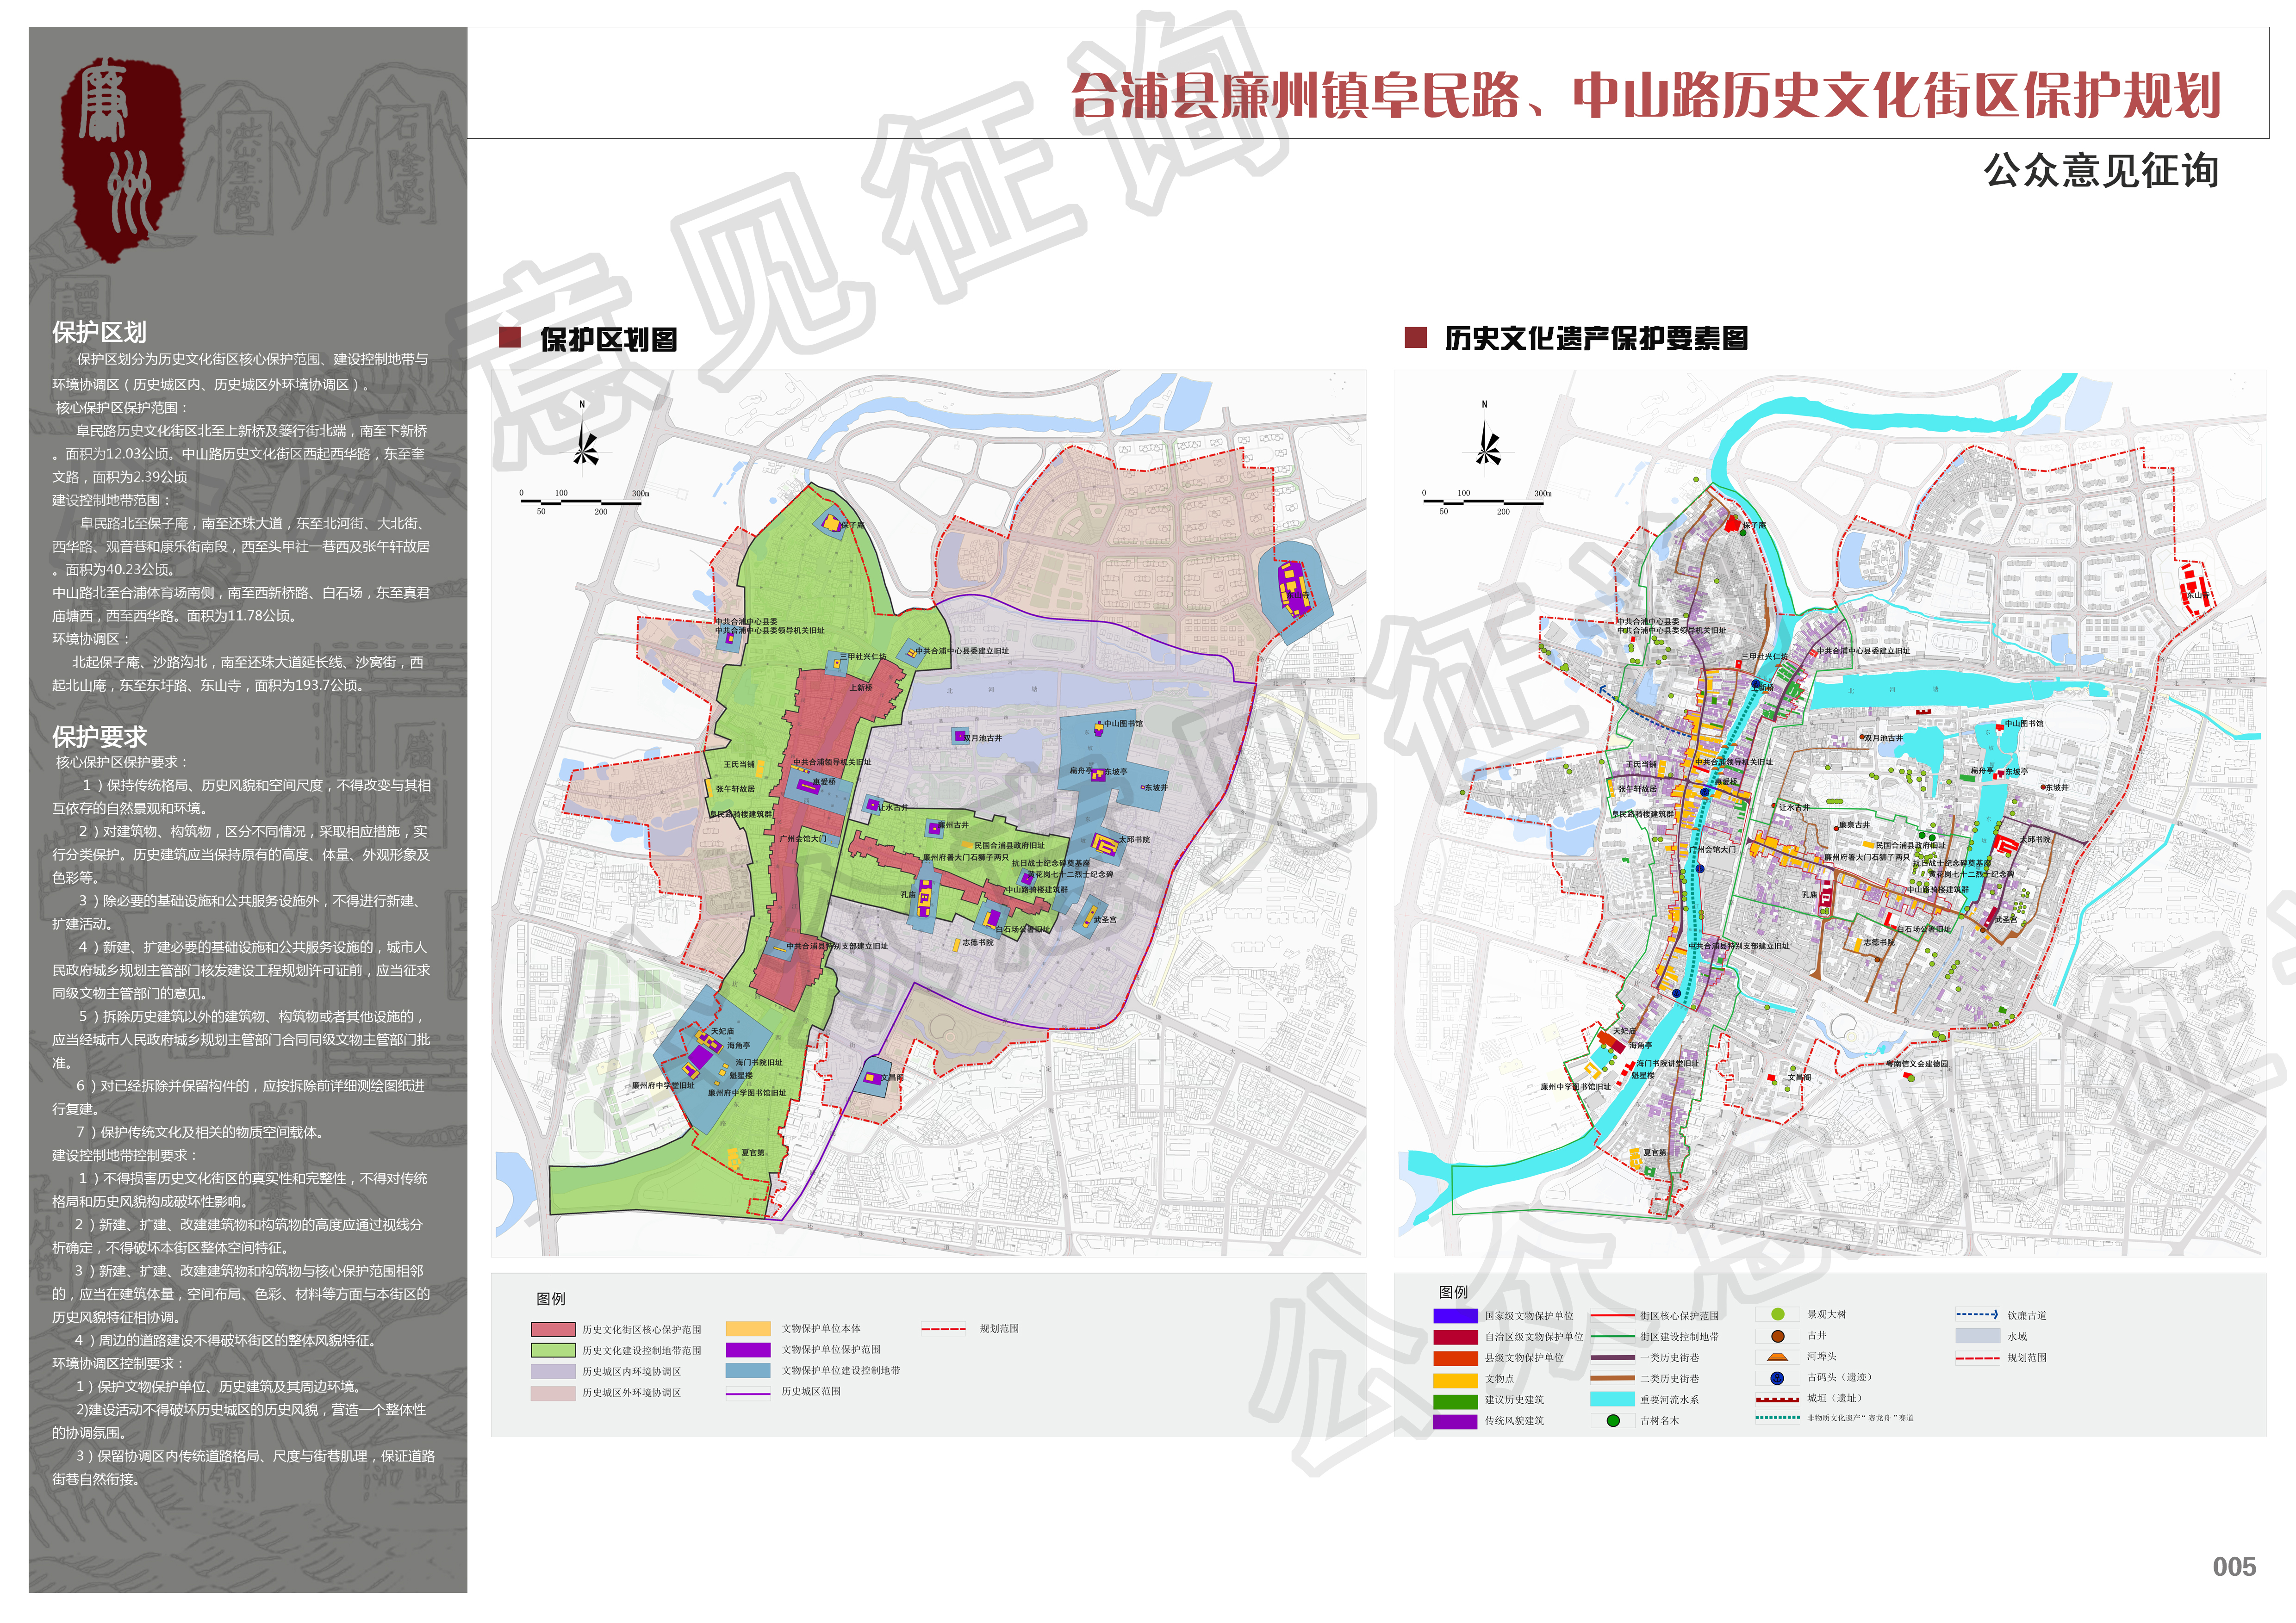Select the 历史城区内环境协调区 lavender swatch
This screenshot has height=1623, width=2296.
pos(553,1371)
